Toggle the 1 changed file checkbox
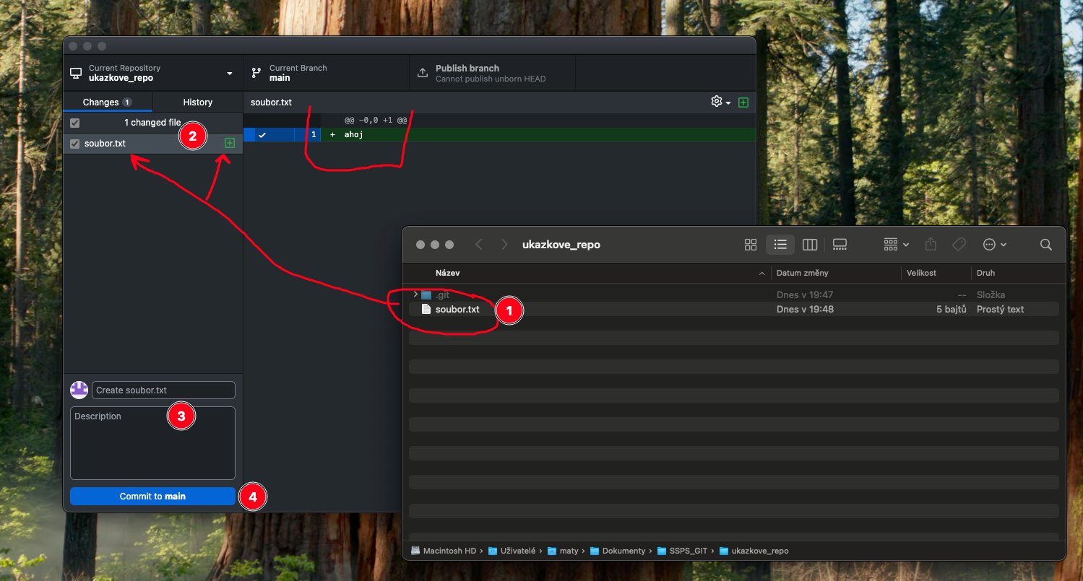This screenshot has width=1083, height=581. (x=74, y=123)
